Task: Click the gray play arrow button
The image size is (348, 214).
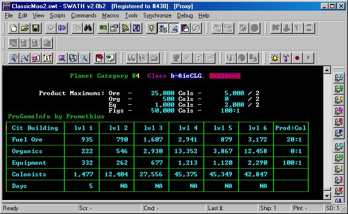Action: pos(308,58)
